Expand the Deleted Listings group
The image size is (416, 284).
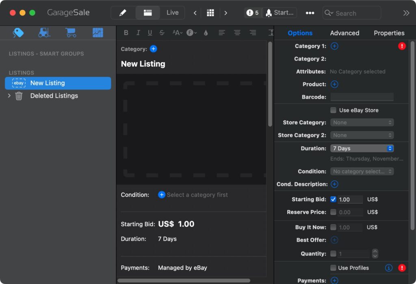click(x=9, y=96)
